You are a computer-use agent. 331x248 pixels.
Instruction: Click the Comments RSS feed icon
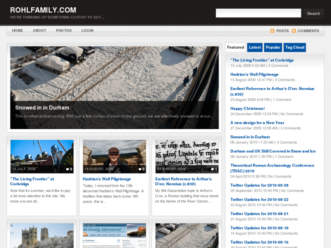294,31
